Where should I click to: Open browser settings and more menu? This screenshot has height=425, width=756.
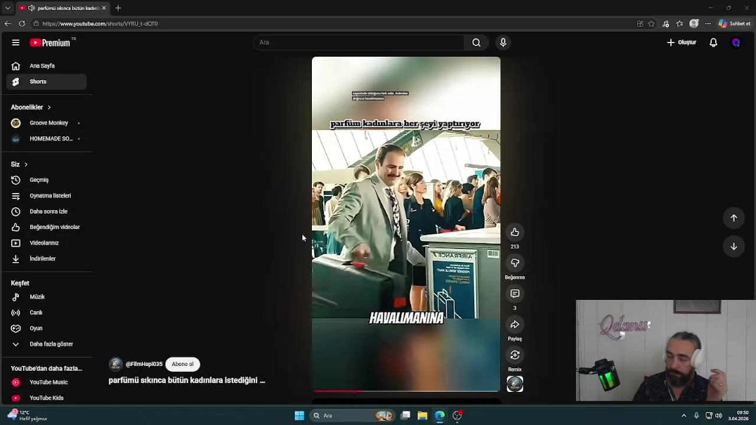pos(708,24)
